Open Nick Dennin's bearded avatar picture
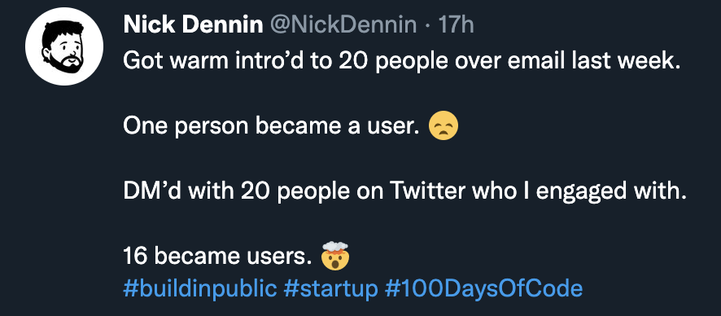 click(64, 46)
